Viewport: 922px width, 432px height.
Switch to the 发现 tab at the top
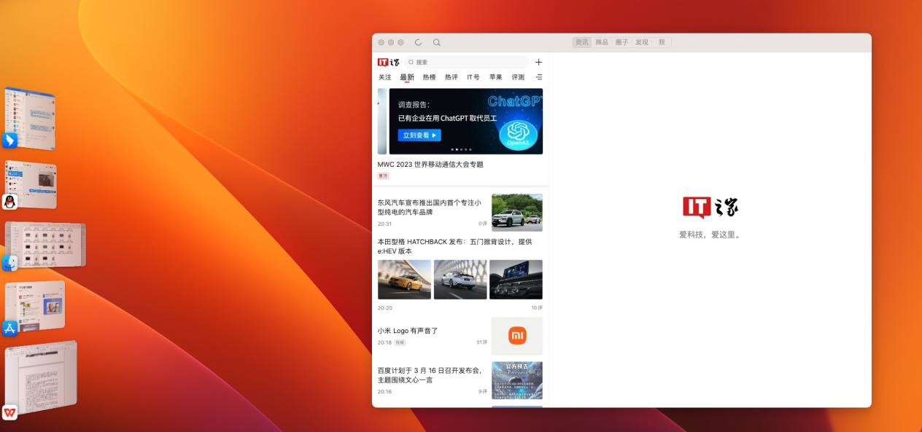click(x=641, y=42)
